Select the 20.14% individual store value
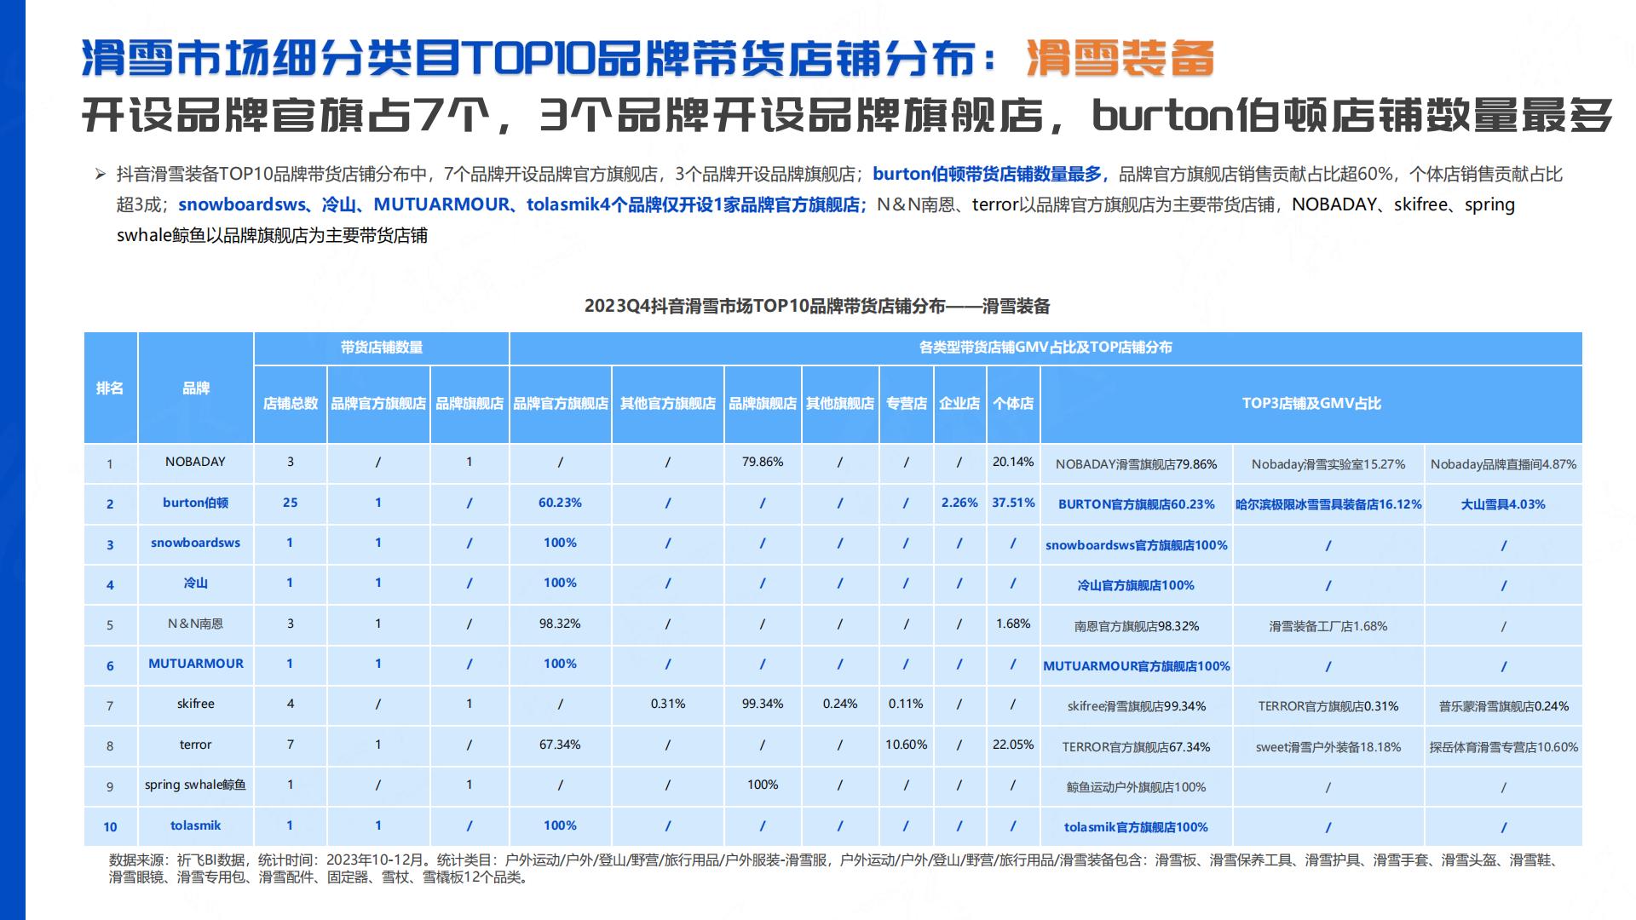The image size is (1636, 920). tap(1013, 462)
